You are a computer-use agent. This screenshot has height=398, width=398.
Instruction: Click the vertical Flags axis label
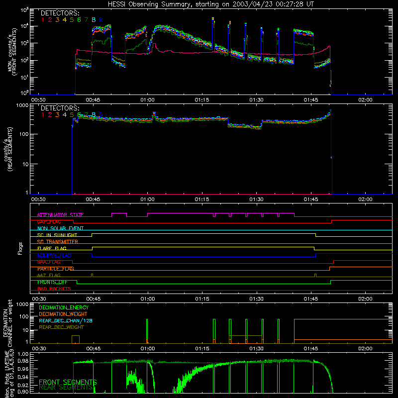[x=20, y=249]
